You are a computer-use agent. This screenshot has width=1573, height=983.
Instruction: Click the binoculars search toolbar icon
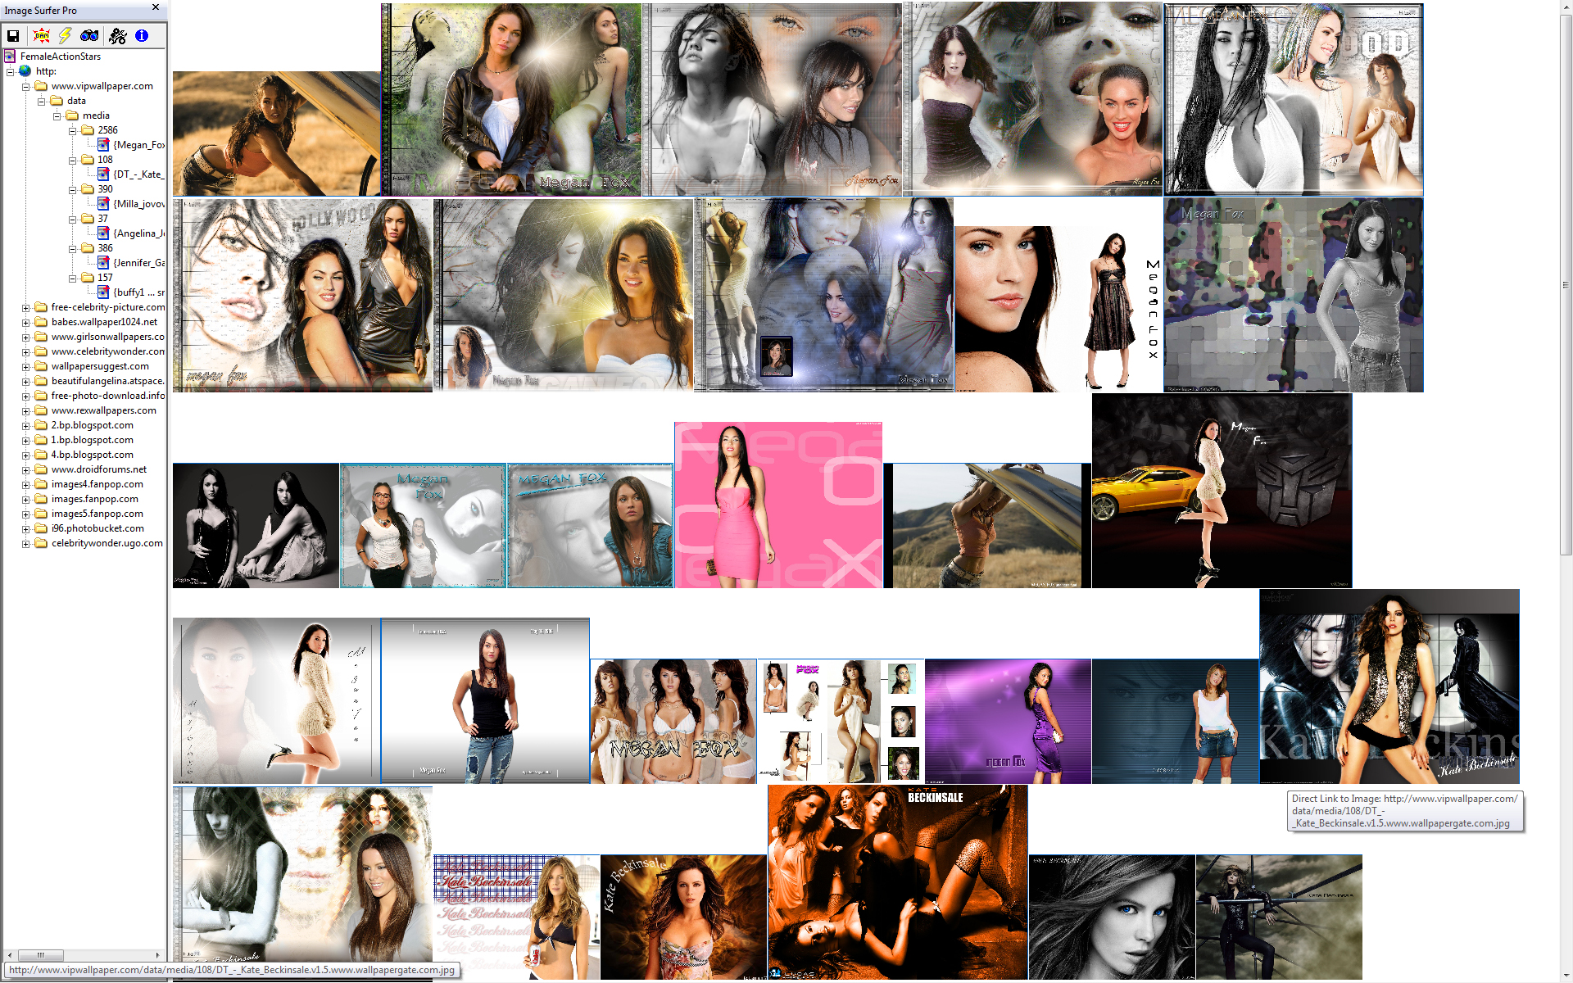pos(89,35)
